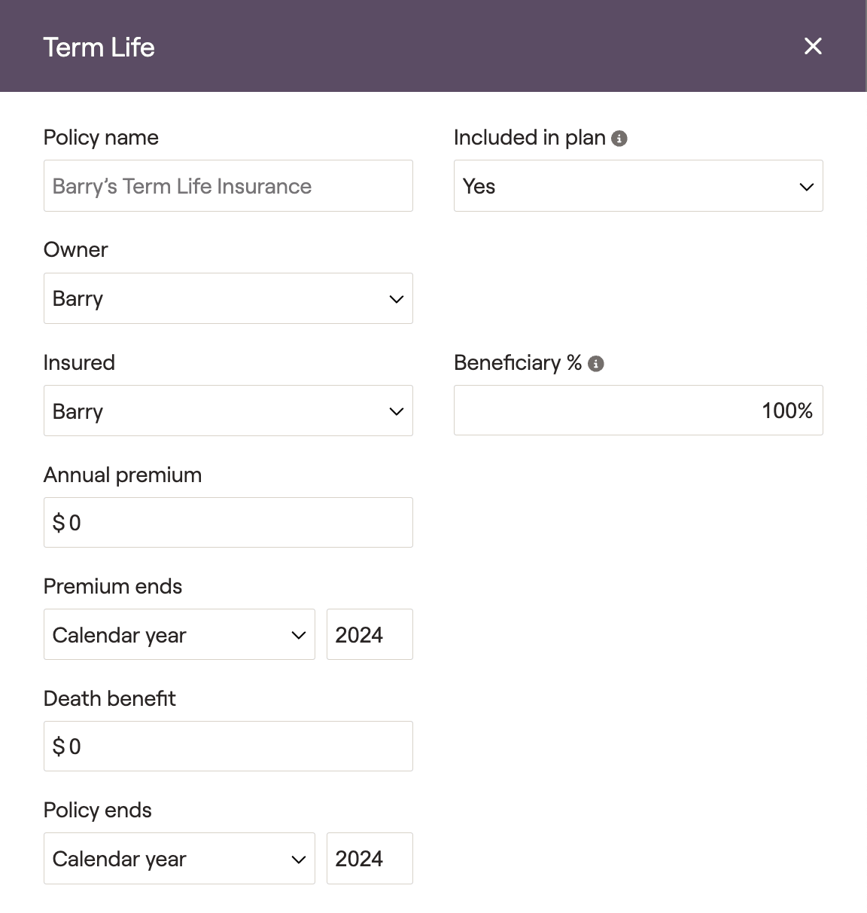867x913 pixels.
Task: Click the Death benefit amount field
Action: tap(228, 747)
